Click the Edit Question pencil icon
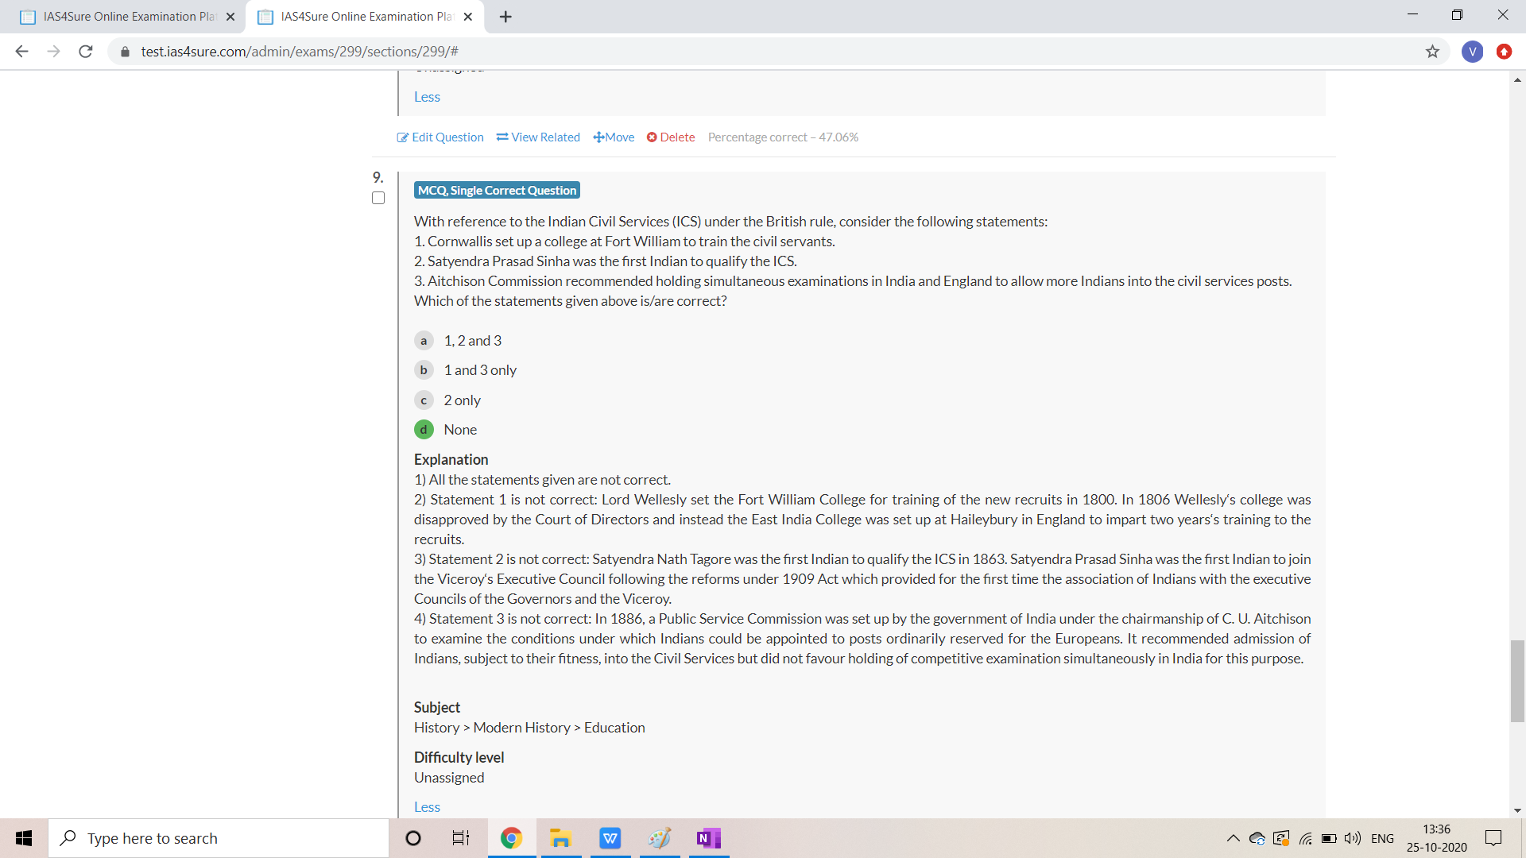The image size is (1526, 858). 402,137
